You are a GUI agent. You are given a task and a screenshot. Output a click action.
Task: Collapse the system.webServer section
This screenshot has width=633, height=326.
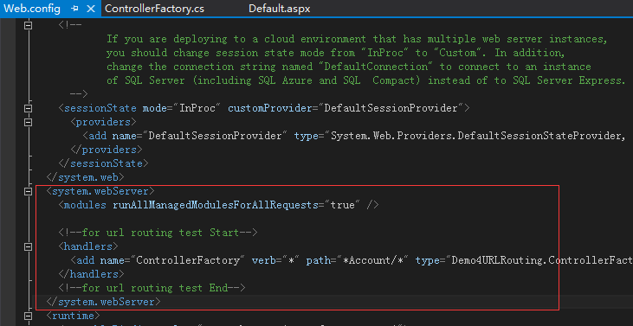tap(28, 191)
